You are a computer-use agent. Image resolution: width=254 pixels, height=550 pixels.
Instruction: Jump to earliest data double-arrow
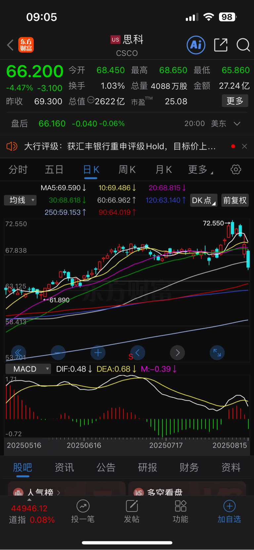click(19, 353)
